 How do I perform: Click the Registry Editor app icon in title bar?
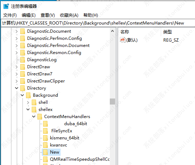pos(6,6)
